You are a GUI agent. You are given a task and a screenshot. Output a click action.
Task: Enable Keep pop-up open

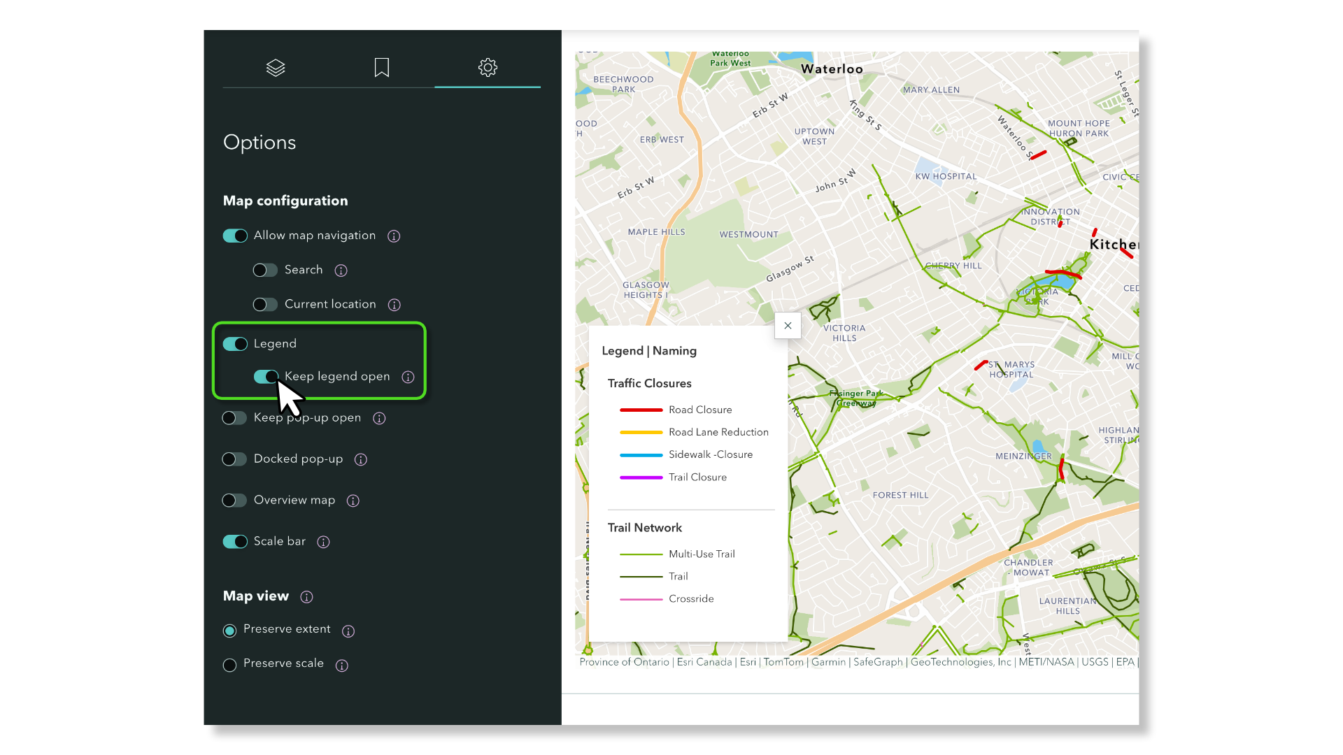point(234,417)
